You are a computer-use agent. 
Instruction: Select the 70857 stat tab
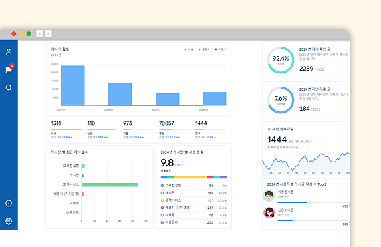click(x=174, y=130)
